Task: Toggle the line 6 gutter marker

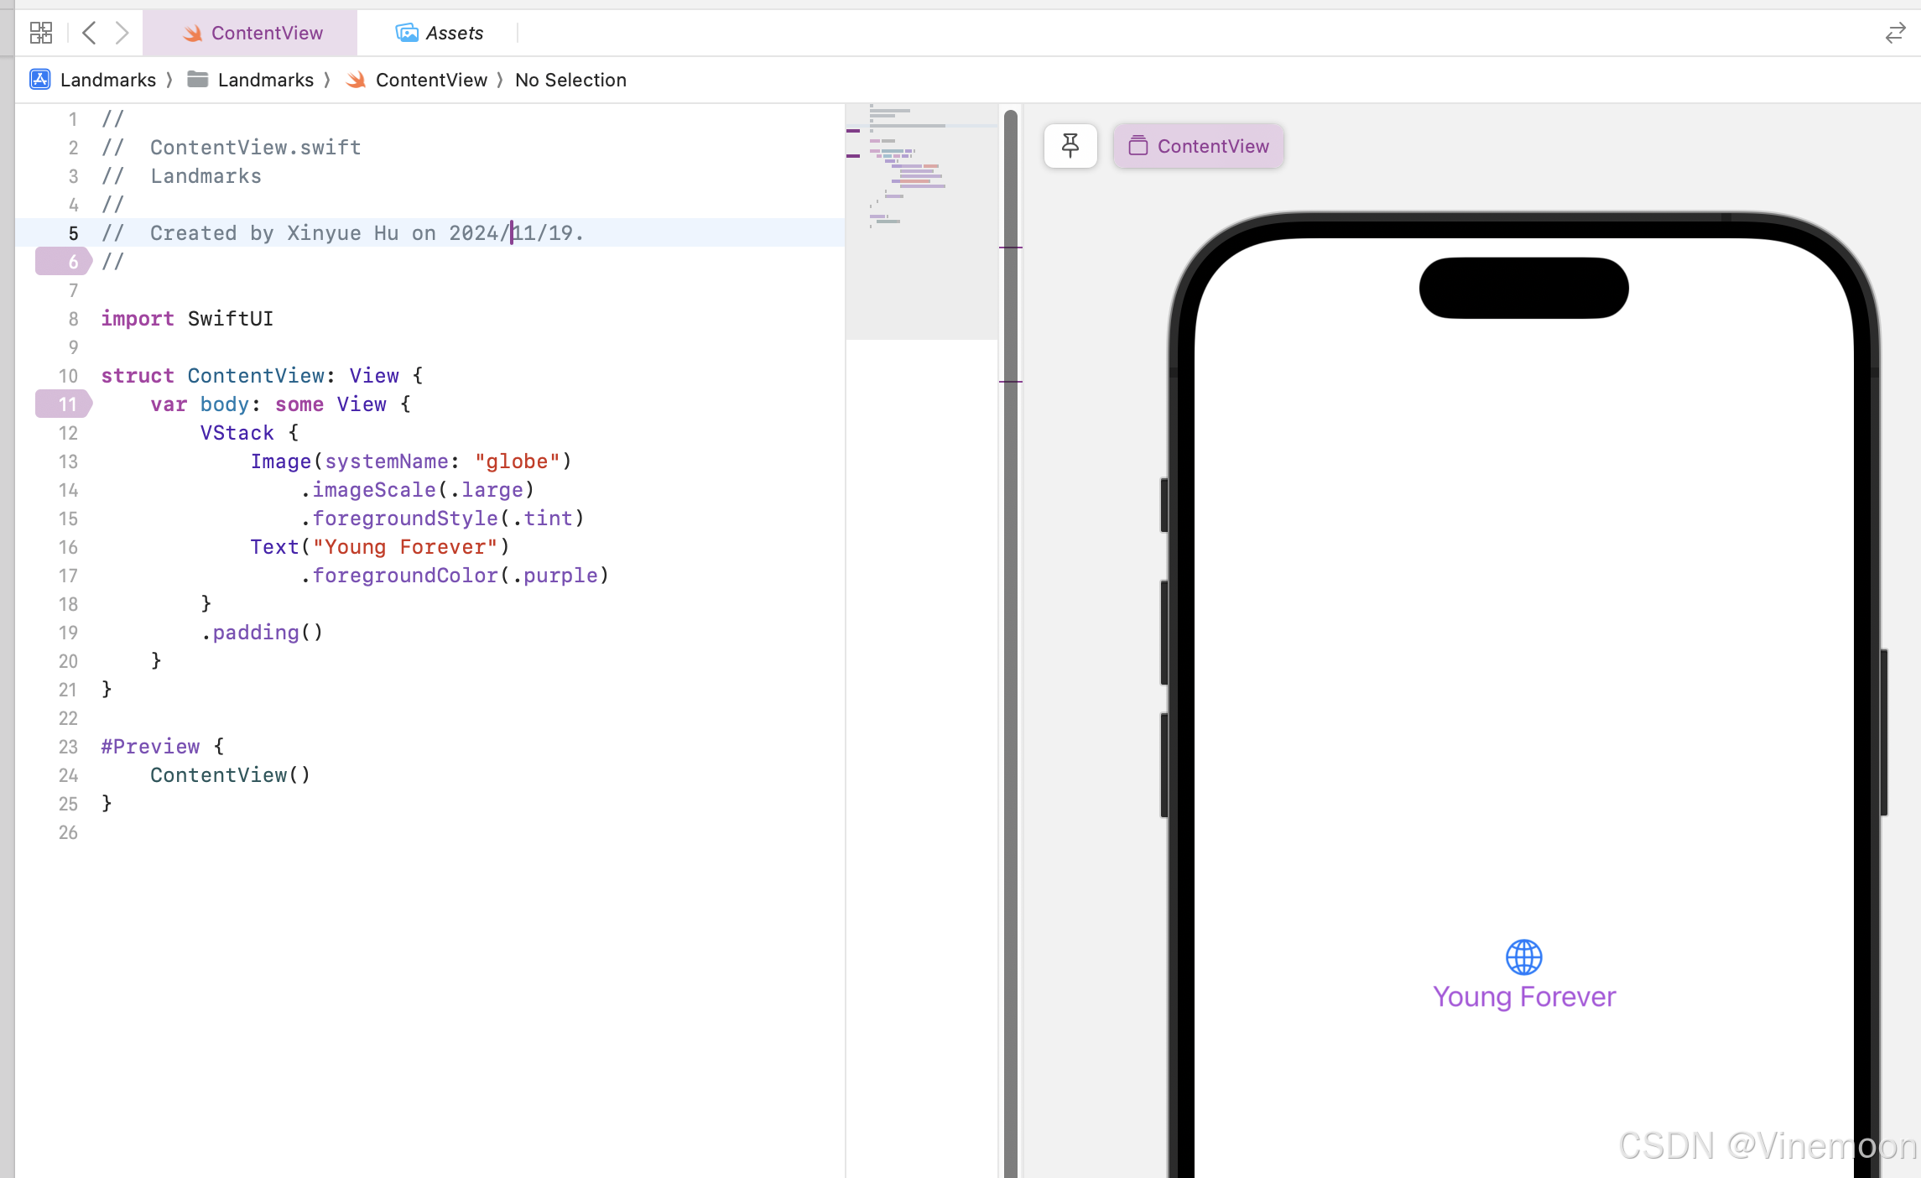Action: pos(64,262)
